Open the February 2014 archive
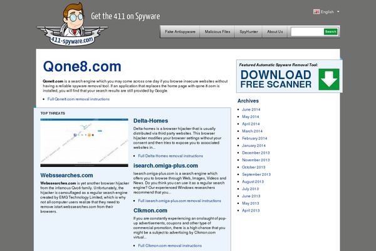This screenshot has height=251, width=376. tap(254, 138)
